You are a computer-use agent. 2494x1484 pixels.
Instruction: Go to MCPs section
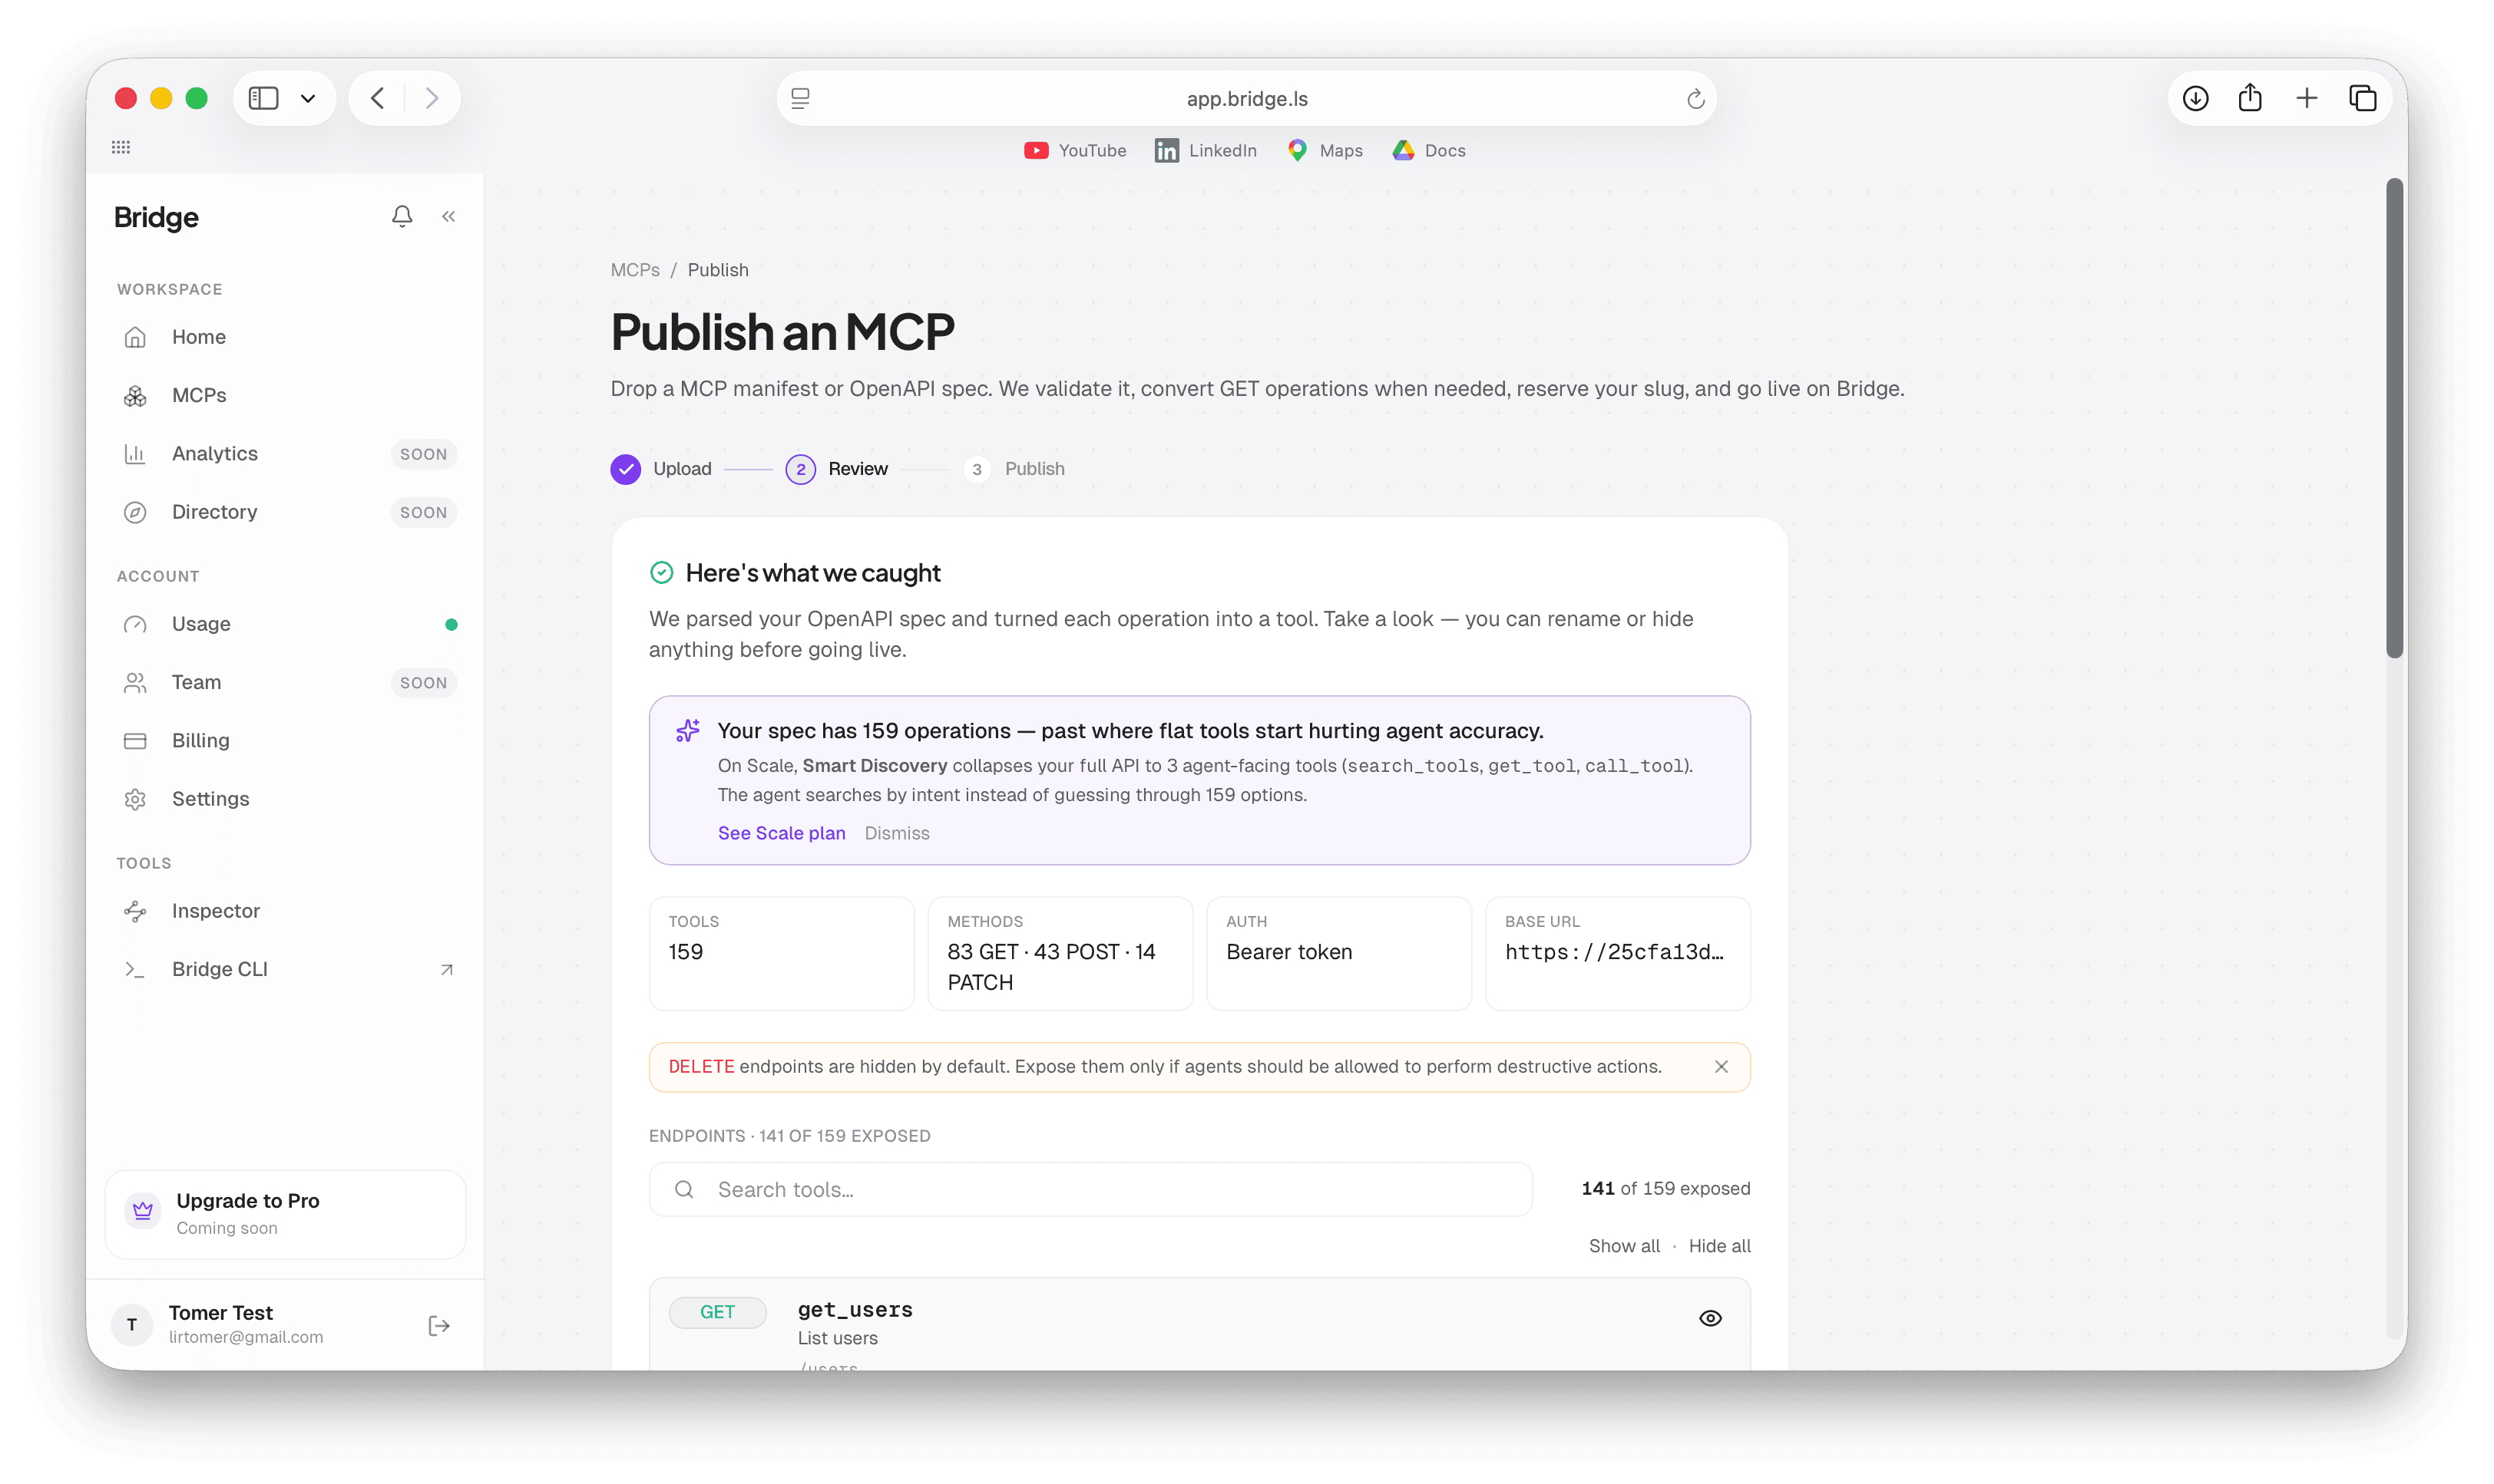tap(285, 395)
